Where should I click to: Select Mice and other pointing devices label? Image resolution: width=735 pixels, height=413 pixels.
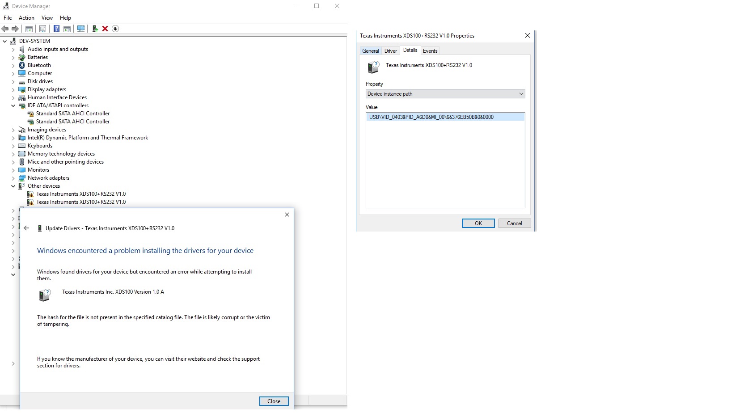point(66,162)
